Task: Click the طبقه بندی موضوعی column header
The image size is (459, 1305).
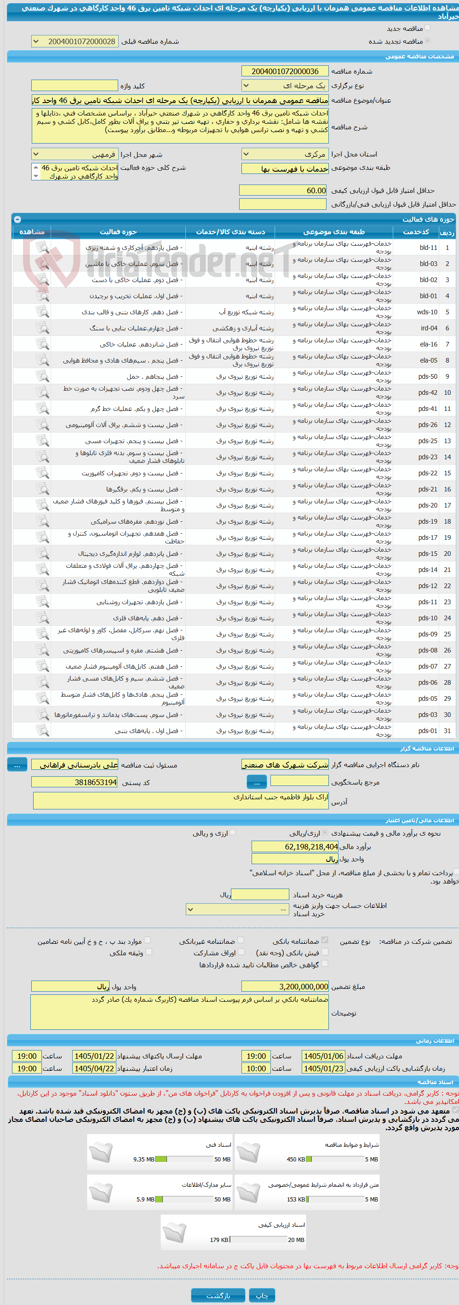Action: click(x=334, y=231)
